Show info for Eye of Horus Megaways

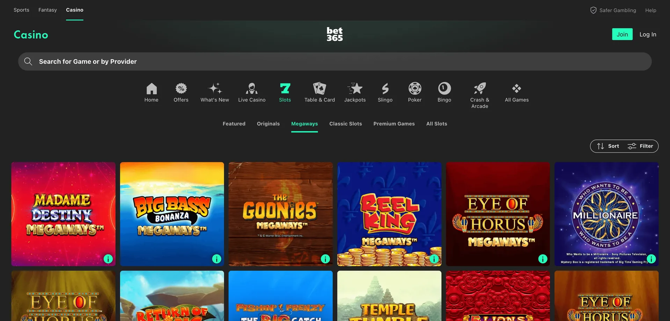click(x=542, y=259)
